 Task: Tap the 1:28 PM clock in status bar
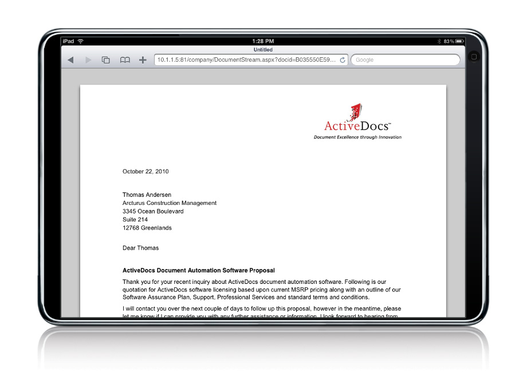[x=263, y=41]
